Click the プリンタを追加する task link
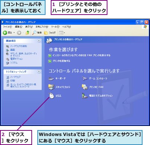Viewport: 150px width, 145px height. click(x=61, y=61)
